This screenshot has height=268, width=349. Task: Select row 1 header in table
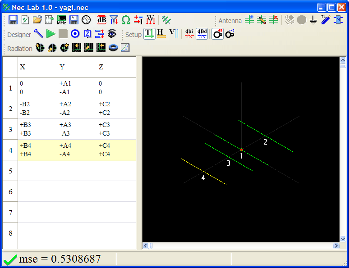10,88
